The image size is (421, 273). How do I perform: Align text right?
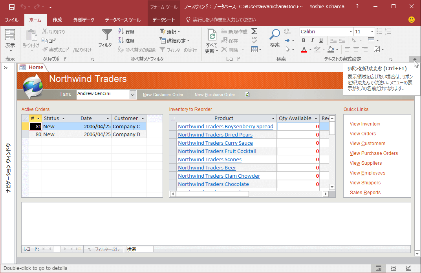pyautogui.click(x=364, y=49)
